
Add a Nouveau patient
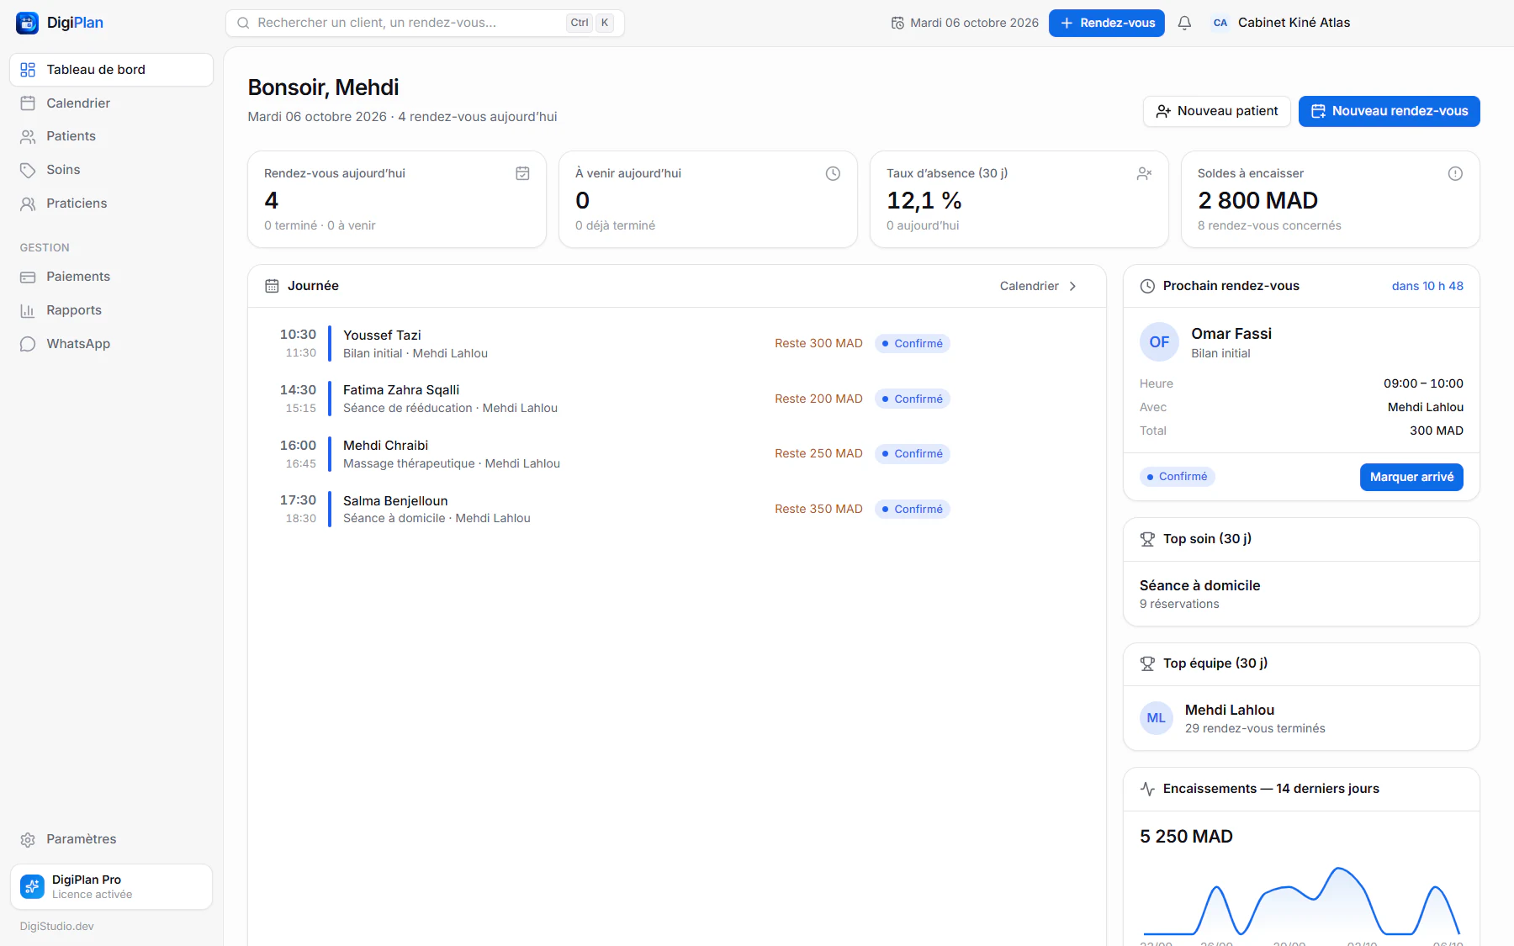[1216, 111]
